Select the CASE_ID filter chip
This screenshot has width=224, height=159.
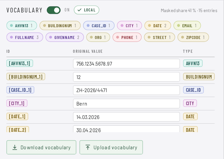coord(99,26)
